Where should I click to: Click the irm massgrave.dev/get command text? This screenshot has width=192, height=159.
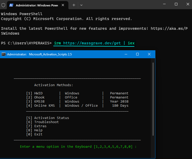[94, 43]
